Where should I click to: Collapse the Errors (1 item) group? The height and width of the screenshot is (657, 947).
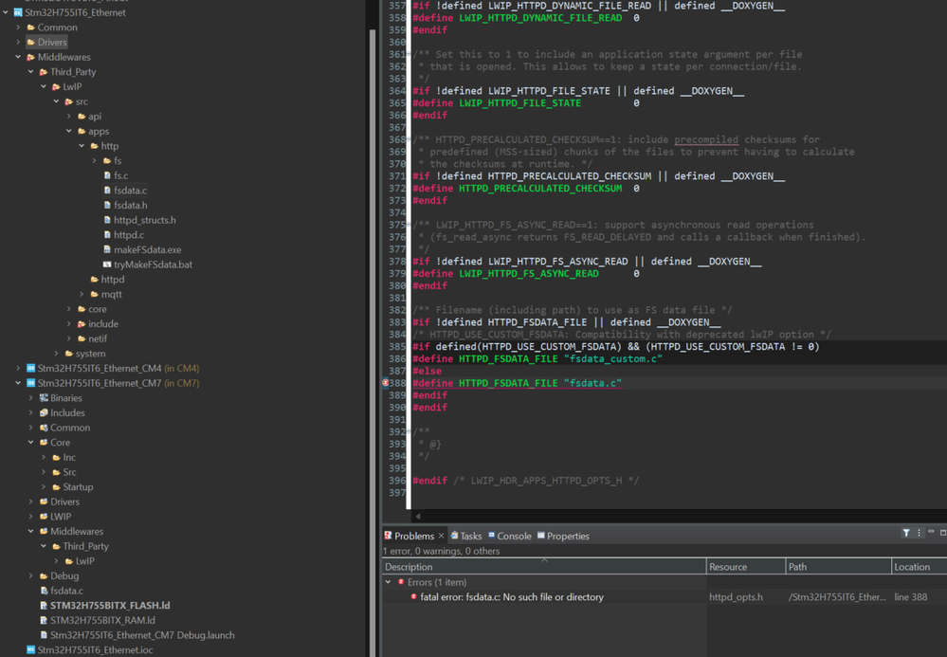(x=389, y=582)
